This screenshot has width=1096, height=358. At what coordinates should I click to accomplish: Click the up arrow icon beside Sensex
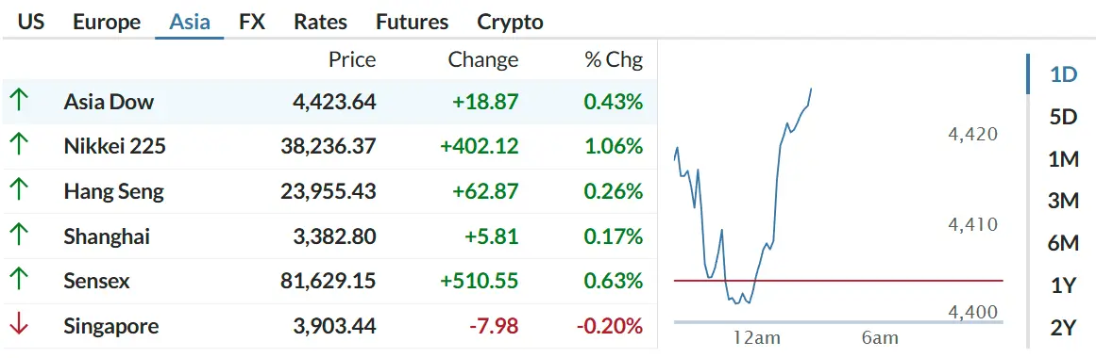point(19,281)
